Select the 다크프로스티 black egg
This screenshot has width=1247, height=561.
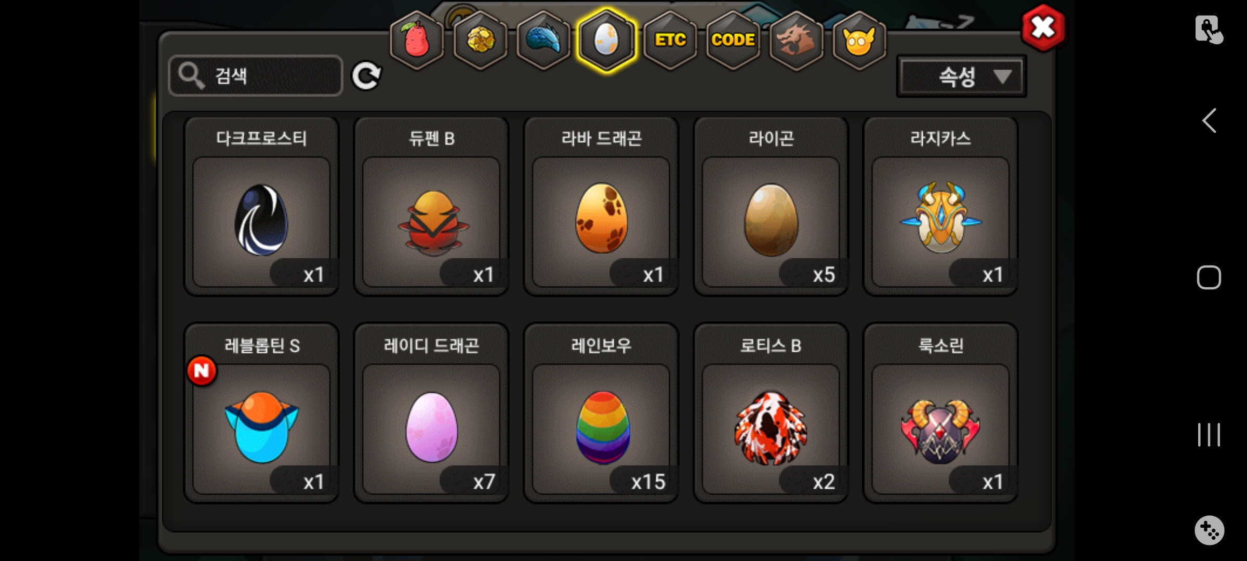[261, 206]
